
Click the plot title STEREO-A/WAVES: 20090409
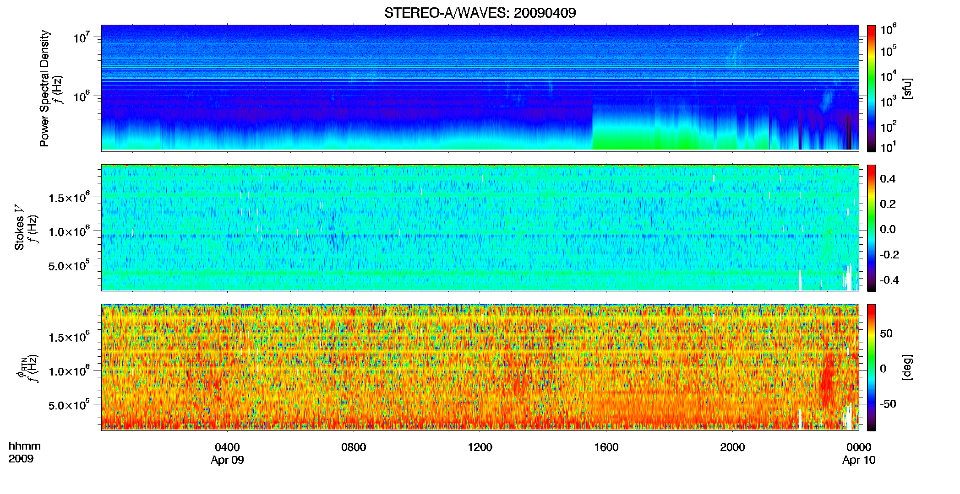pos(480,13)
